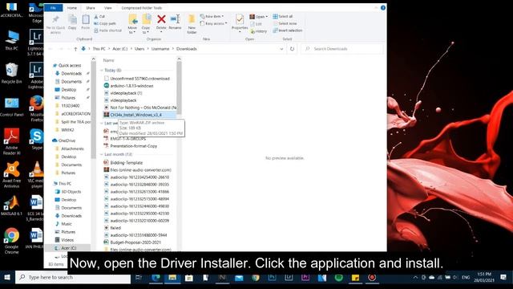513x289 pixels.
Task: Select Acer (C:) in navigation pane
Action: (x=68, y=248)
